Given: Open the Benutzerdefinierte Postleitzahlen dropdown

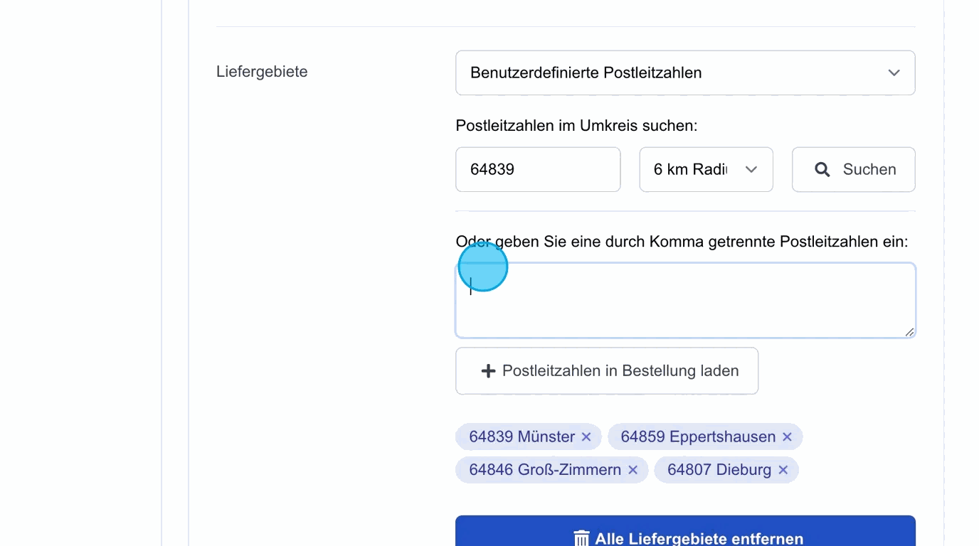Looking at the screenshot, I should [685, 73].
